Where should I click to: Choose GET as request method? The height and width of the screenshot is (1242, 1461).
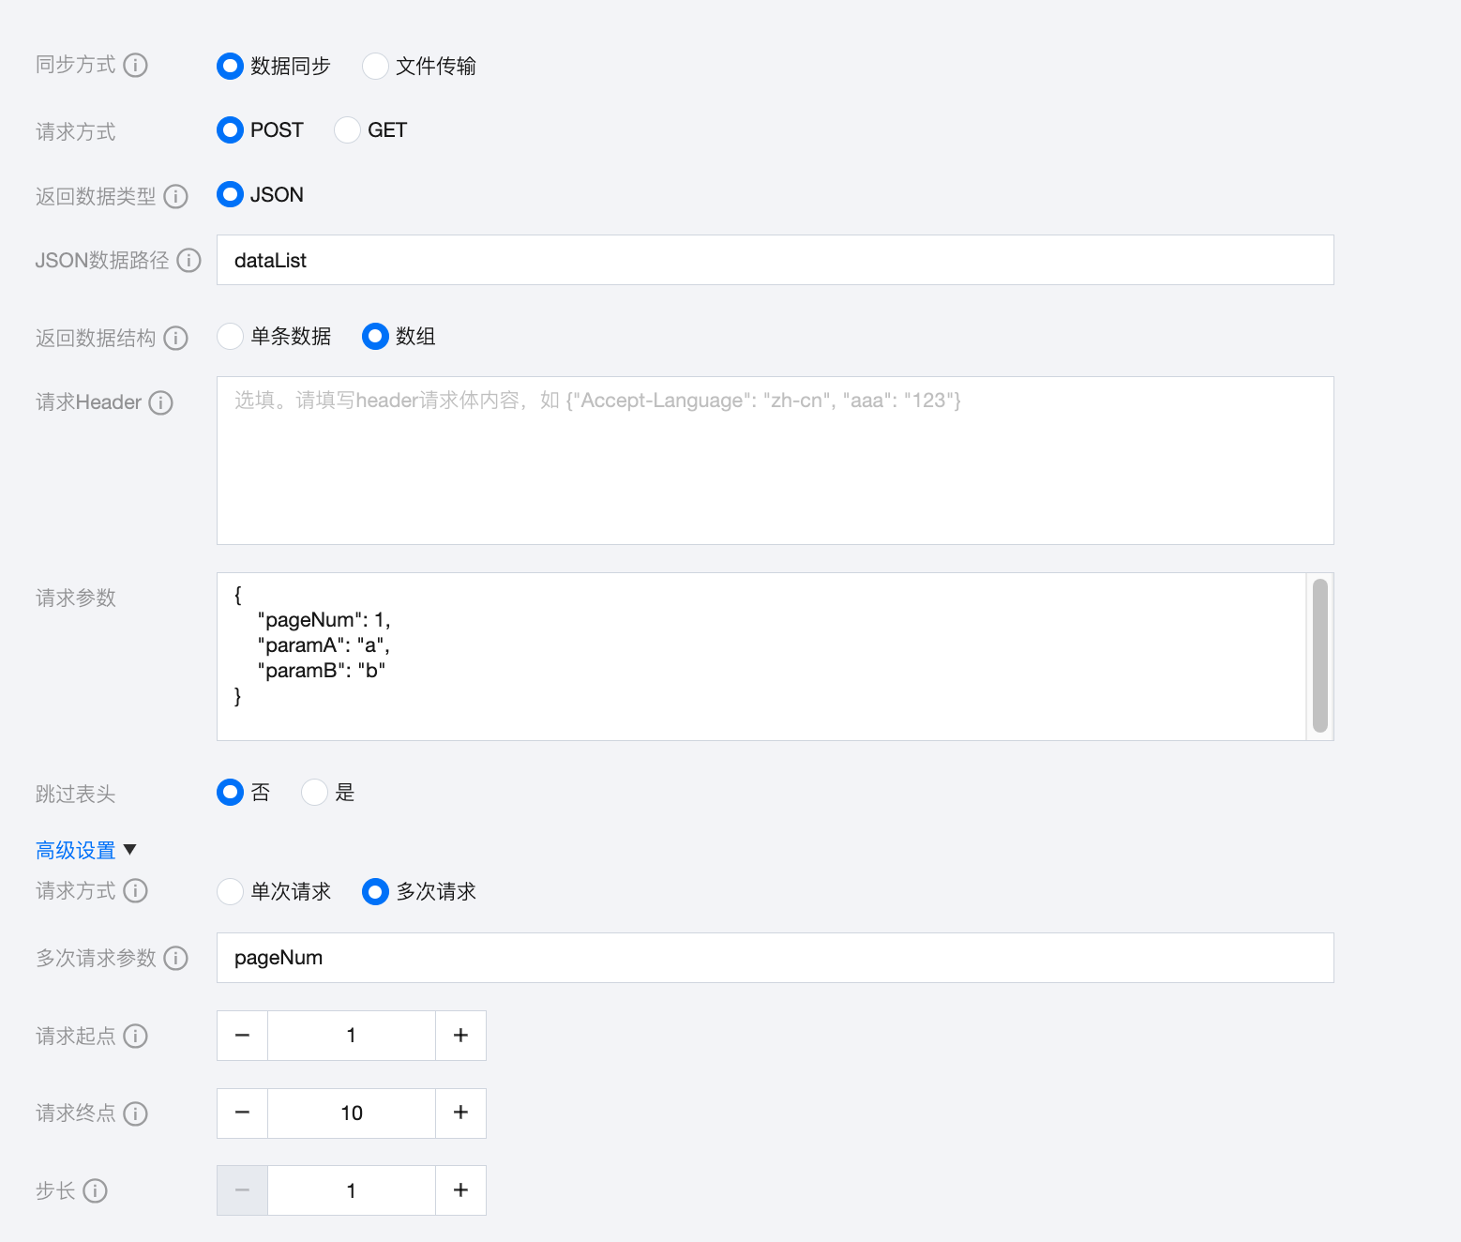pyautogui.click(x=347, y=129)
